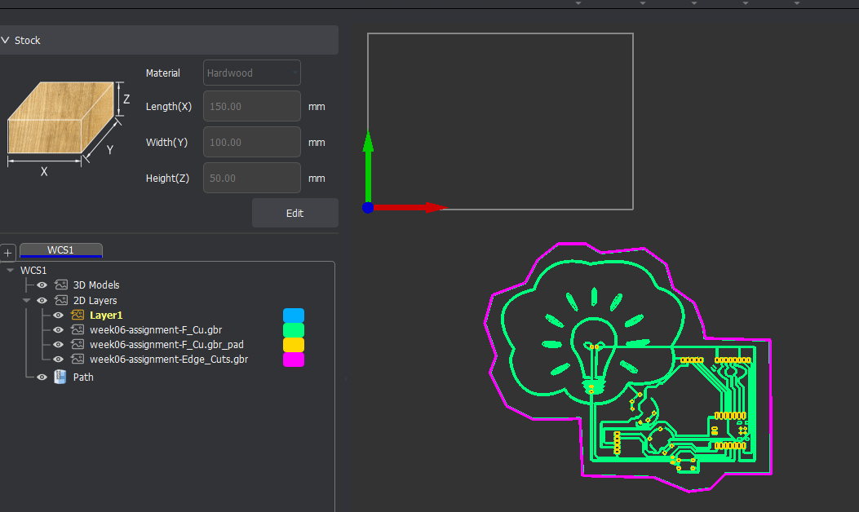The image size is (859, 512).
Task: Select week06-assignment-F_Cu.gbr tree item
Action: pos(156,329)
